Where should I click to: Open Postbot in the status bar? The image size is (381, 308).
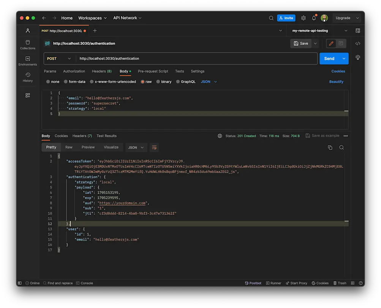tap(253, 283)
